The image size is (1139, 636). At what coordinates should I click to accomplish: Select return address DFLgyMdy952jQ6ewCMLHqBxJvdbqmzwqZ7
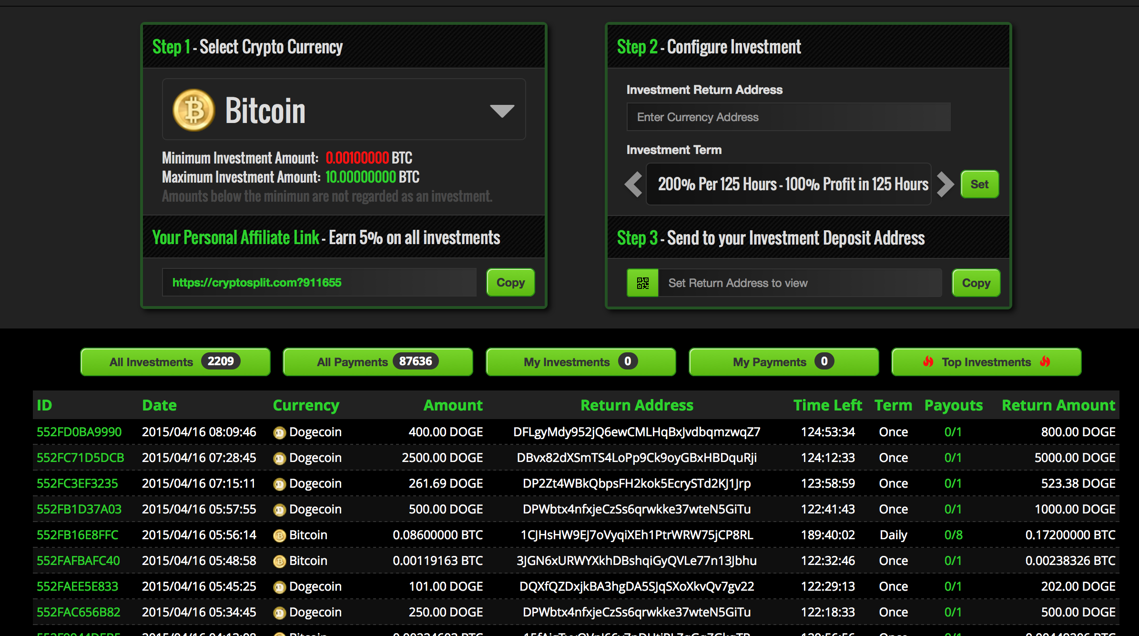pos(637,432)
